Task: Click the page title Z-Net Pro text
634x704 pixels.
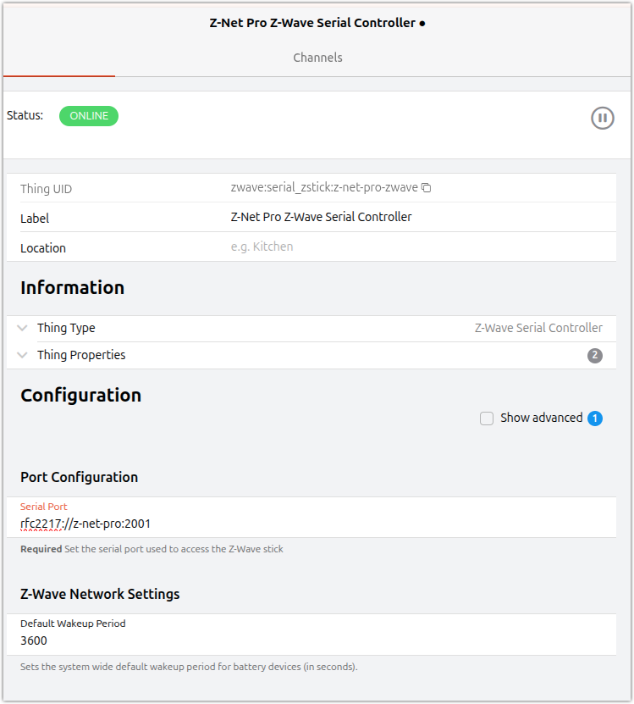Action: 312,23
